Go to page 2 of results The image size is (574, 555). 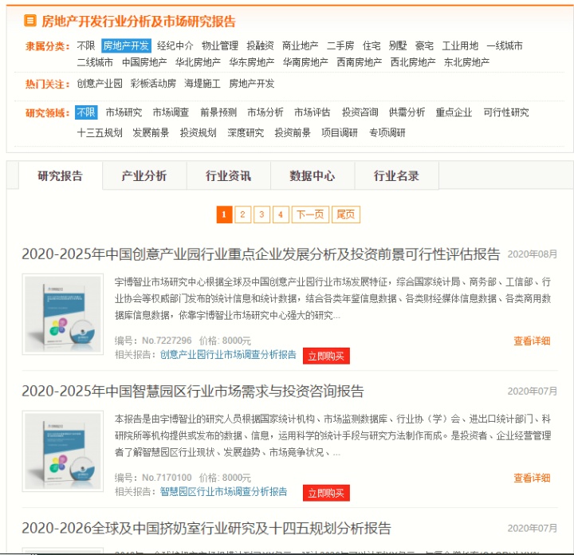tap(242, 215)
